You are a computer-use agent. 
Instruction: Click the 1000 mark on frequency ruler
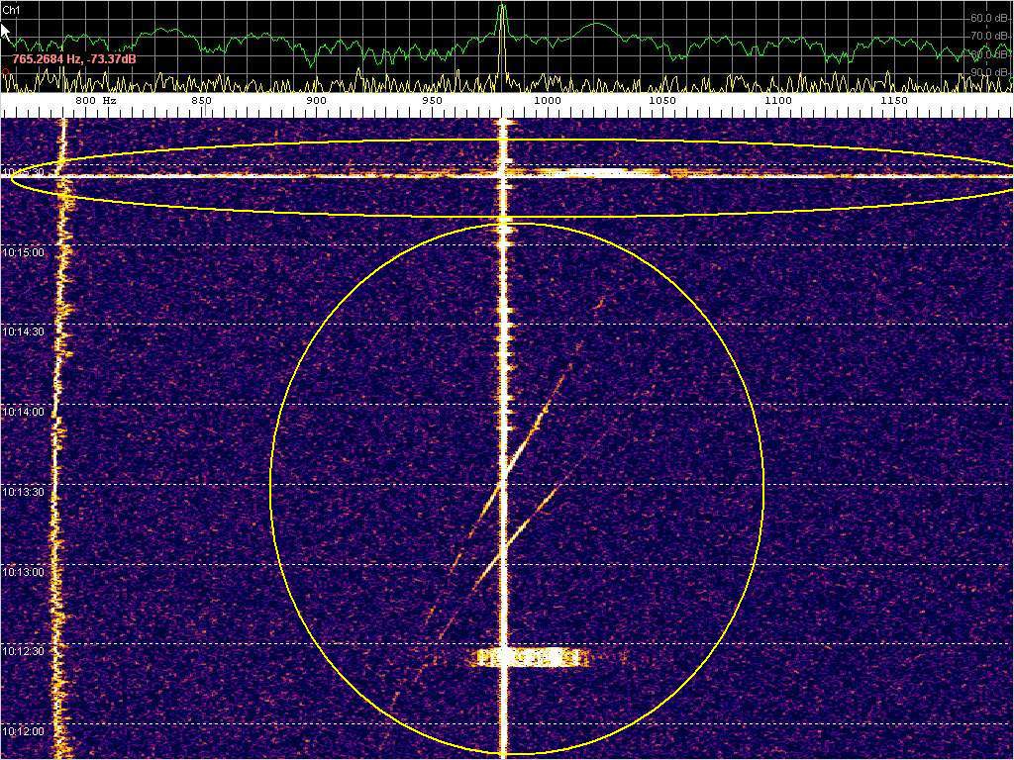tap(547, 101)
